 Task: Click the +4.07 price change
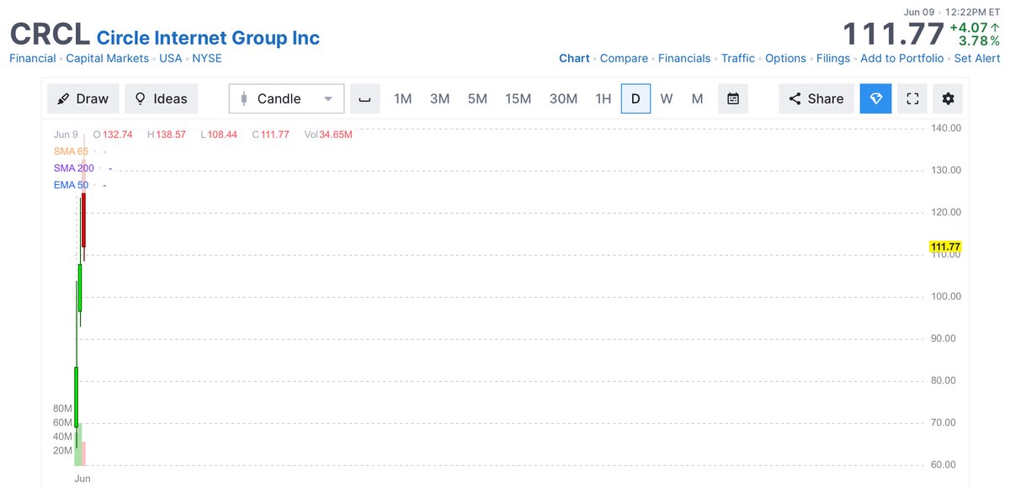pyautogui.click(x=976, y=27)
